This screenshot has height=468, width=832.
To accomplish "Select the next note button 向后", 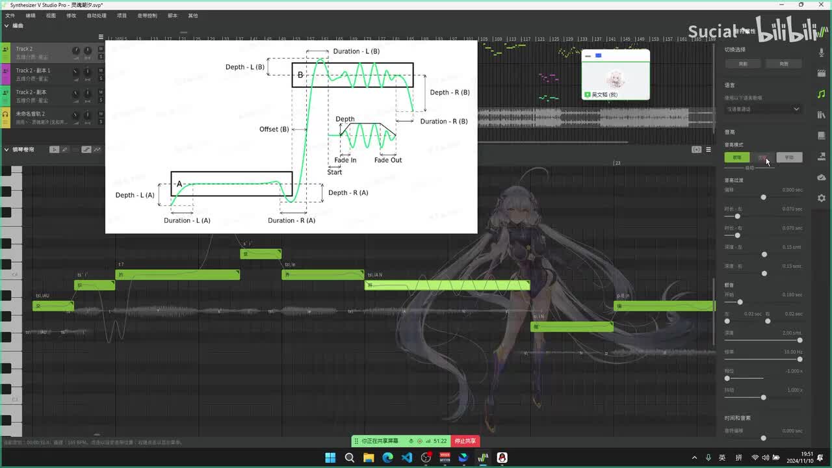I will pos(784,64).
